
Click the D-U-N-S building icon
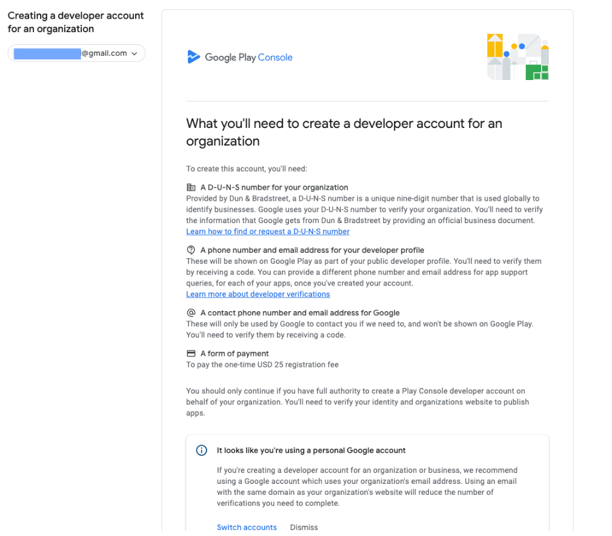(x=191, y=187)
